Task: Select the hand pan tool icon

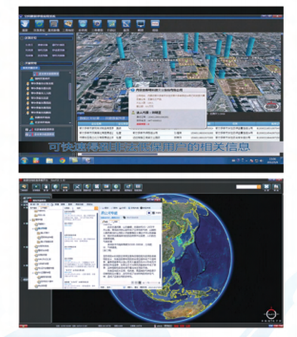Action: coord(25,24)
